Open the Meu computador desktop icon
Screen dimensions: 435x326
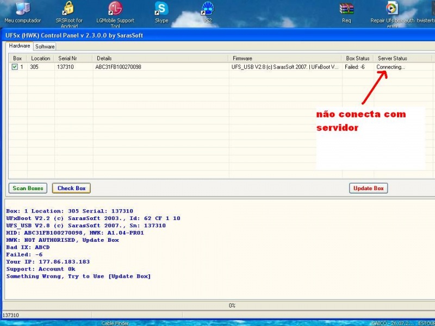(23, 12)
